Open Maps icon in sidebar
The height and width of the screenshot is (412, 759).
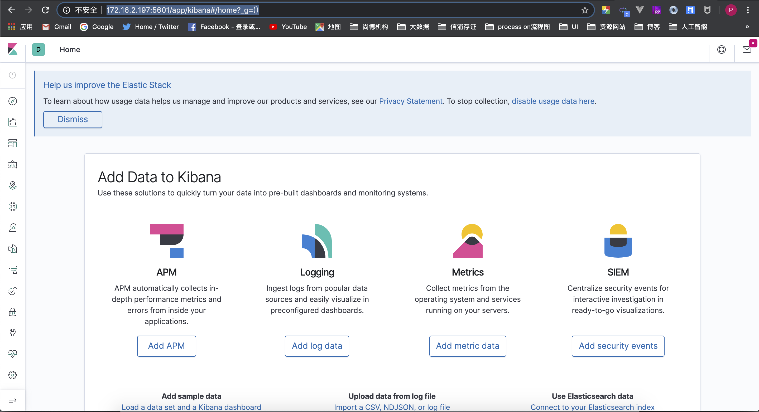12,185
